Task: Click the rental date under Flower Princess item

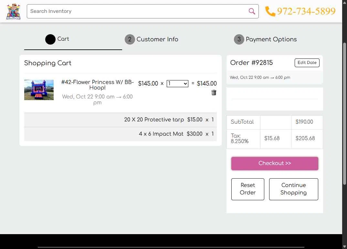Action: point(97,99)
